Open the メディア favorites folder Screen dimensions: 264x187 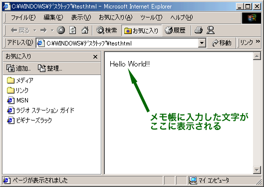(20, 80)
